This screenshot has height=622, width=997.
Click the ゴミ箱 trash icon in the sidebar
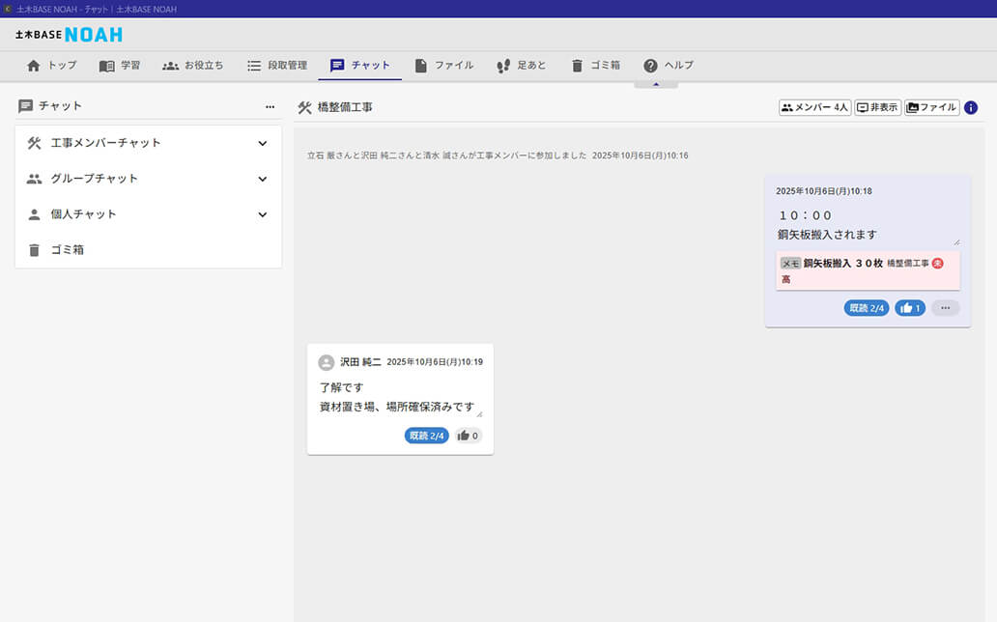pyautogui.click(x=34, y=251)
